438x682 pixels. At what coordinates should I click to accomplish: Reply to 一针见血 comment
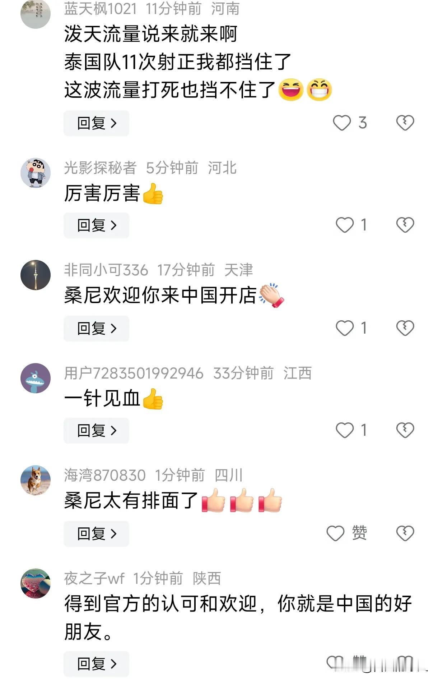click(x=96, y=430)
